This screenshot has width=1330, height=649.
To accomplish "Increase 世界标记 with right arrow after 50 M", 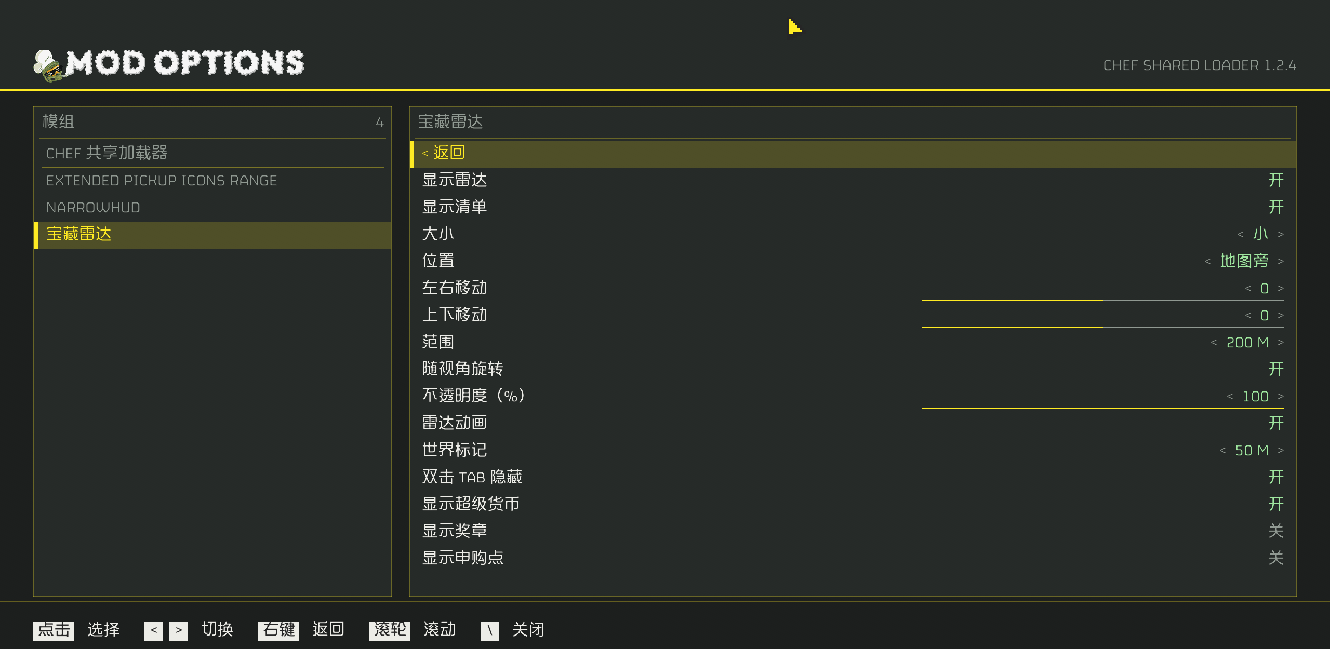I will pos(1281,450).
